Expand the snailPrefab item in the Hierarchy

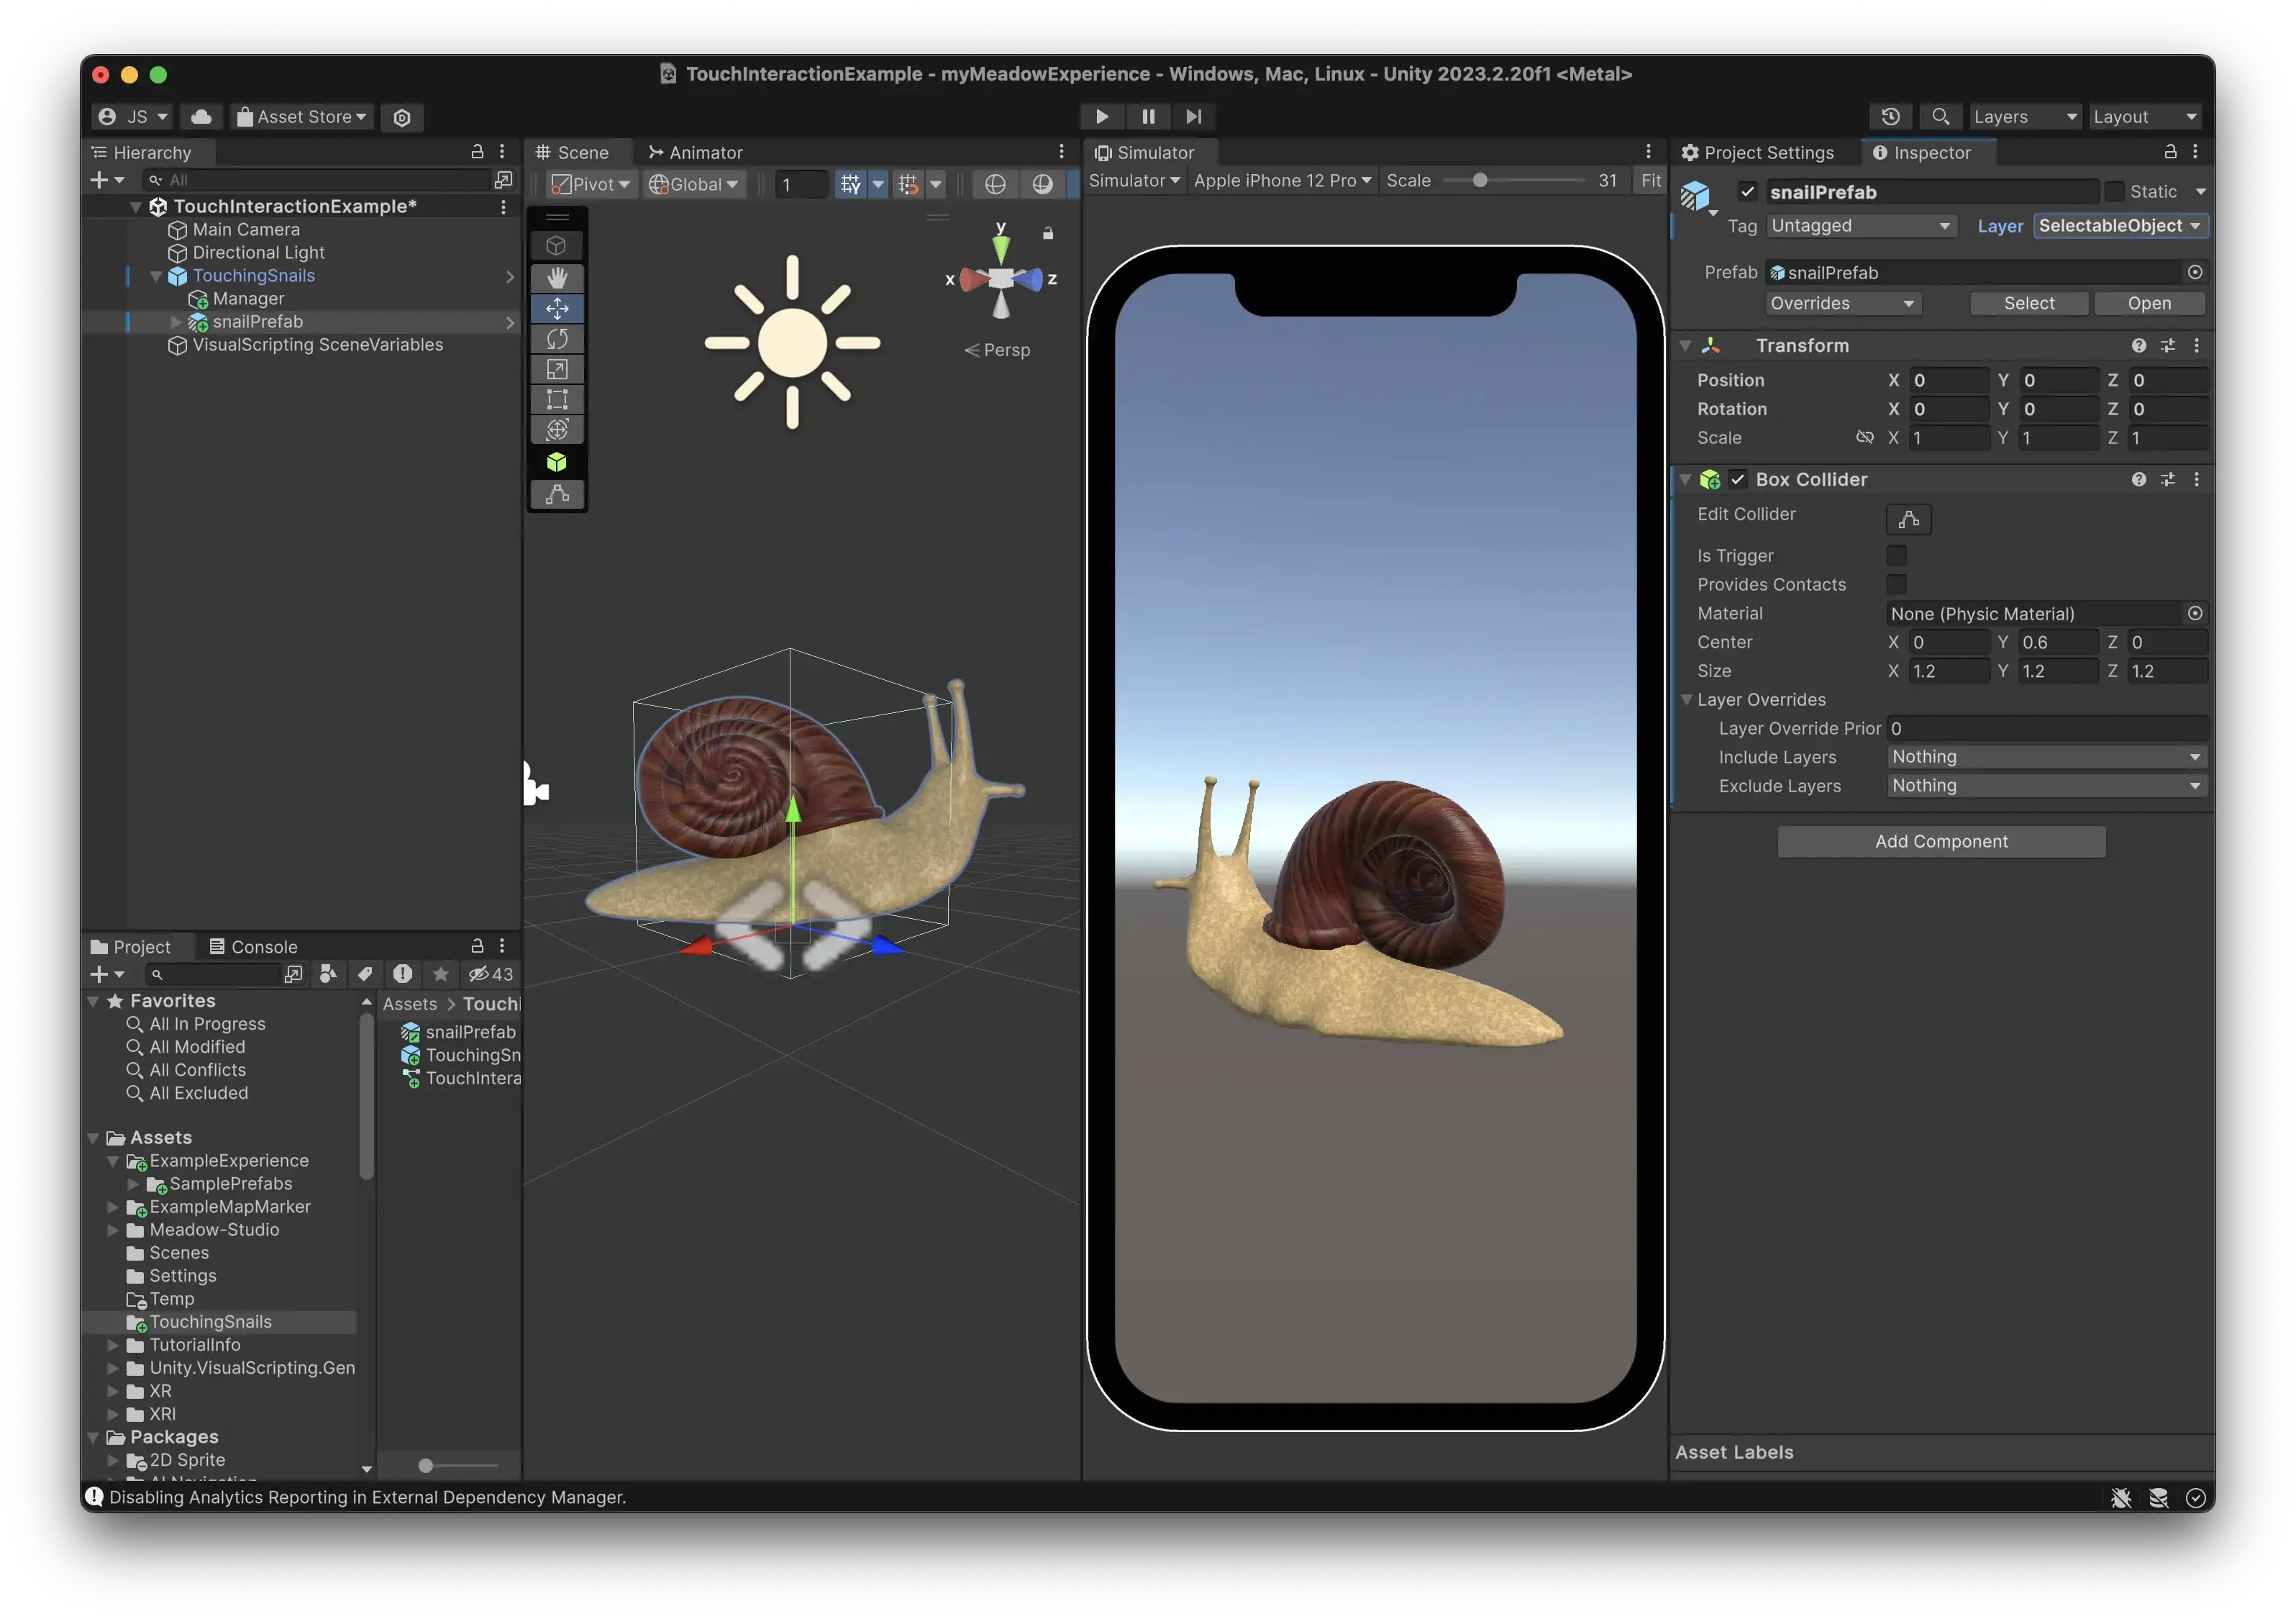click(177, 322)
